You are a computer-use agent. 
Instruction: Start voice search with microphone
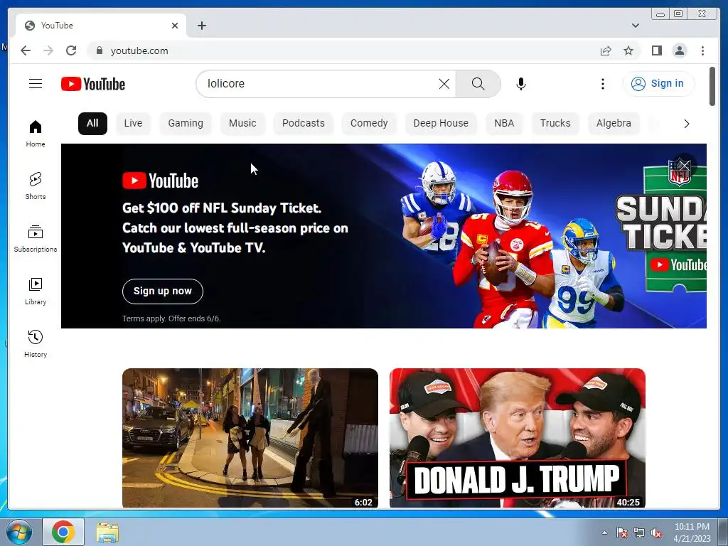click(521, 84)
